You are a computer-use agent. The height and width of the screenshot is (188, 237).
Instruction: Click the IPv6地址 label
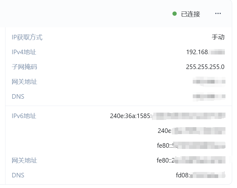point(24,116)
